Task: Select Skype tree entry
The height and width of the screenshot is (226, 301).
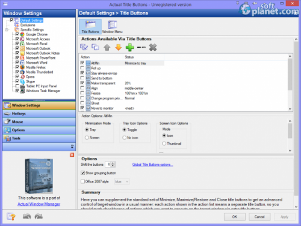Action: click(30, 81)
